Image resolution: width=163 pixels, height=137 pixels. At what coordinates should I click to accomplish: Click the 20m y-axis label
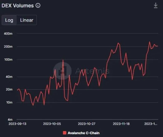point(9,90)
